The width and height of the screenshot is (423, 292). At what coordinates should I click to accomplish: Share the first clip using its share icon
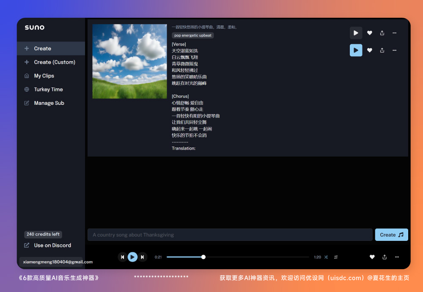pyautogui.click(x=382, y=33)
